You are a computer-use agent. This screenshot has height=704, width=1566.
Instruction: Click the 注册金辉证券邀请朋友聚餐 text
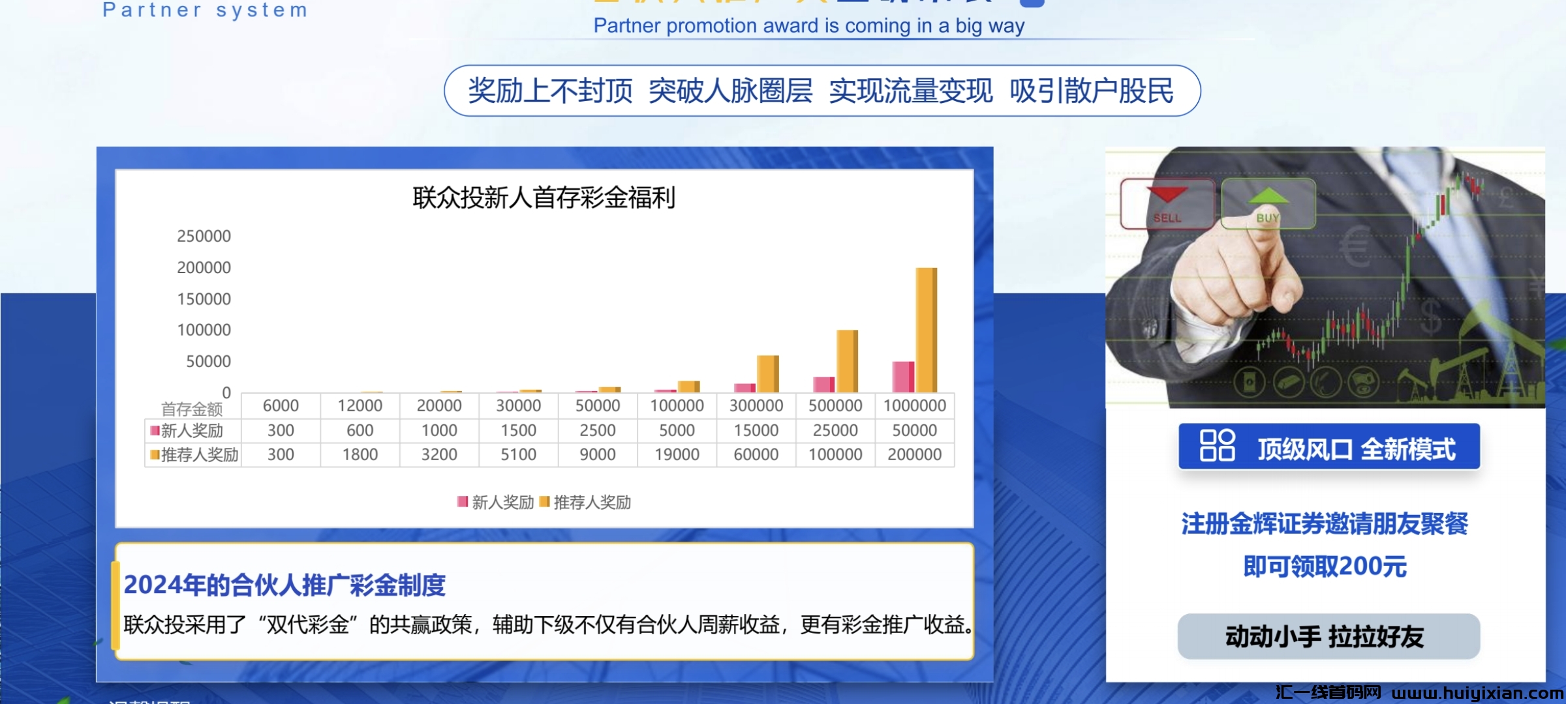tap(1325, 523)
